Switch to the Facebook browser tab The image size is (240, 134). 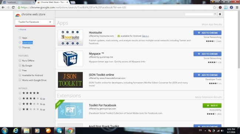(x=18, y=2)
